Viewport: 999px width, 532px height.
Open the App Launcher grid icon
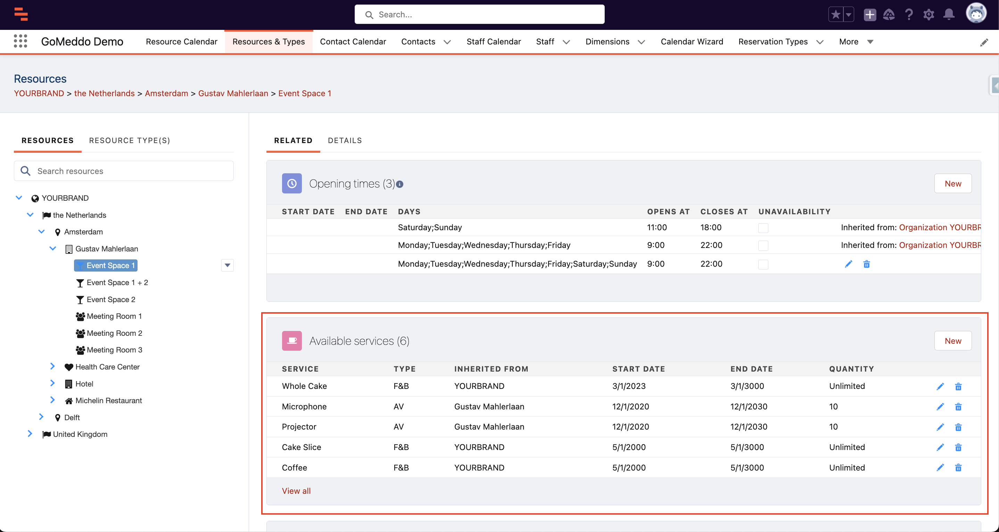[20, 41]
